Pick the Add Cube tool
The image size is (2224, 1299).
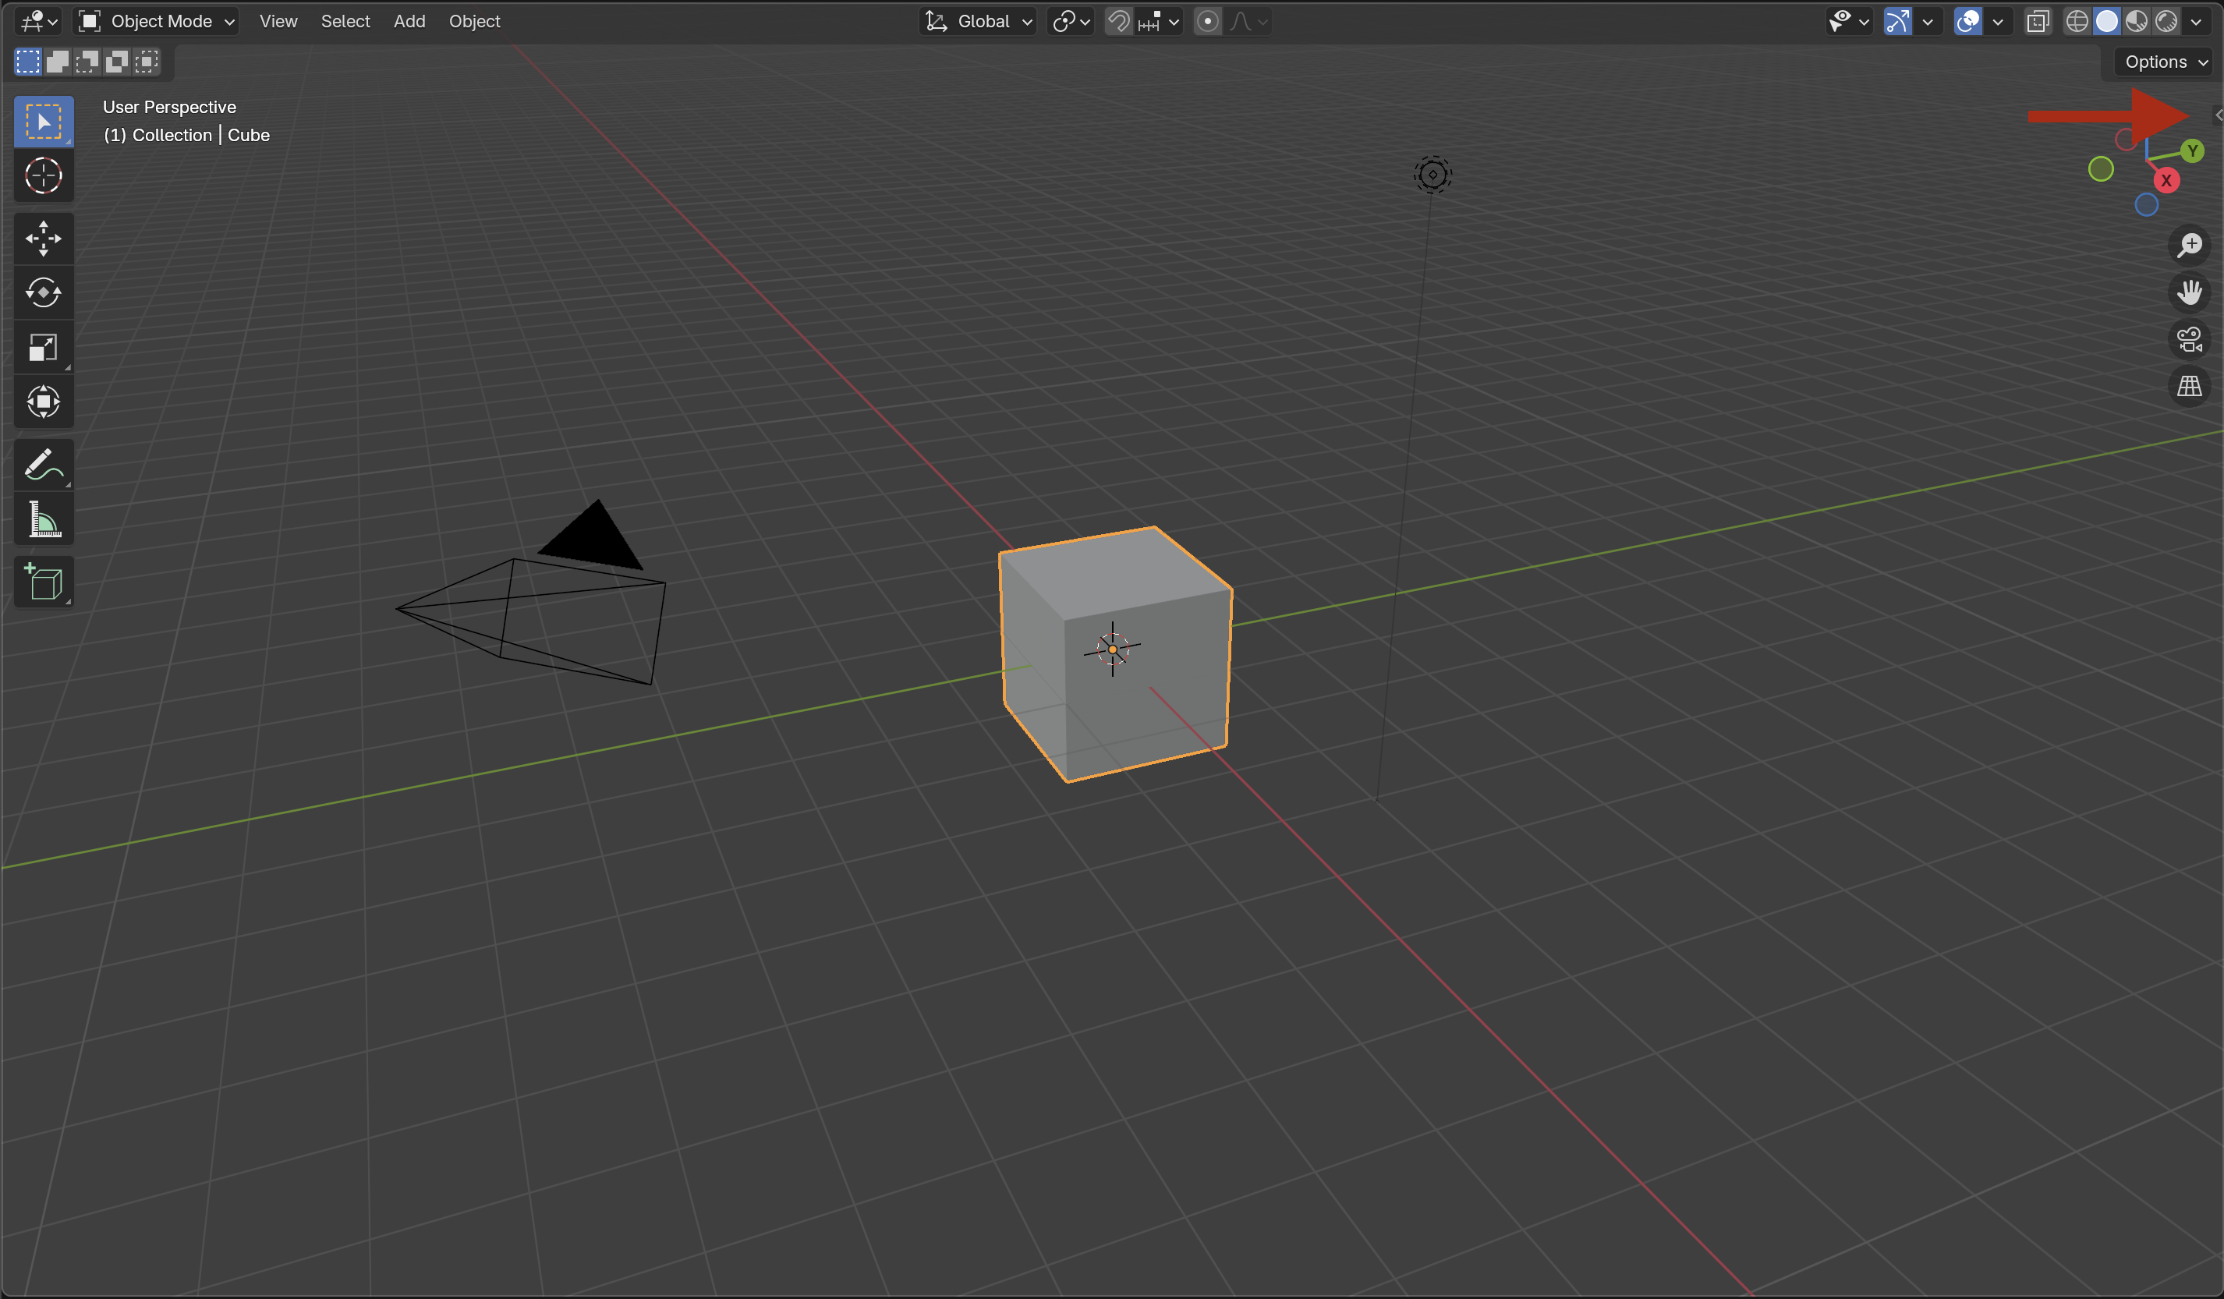43,582
